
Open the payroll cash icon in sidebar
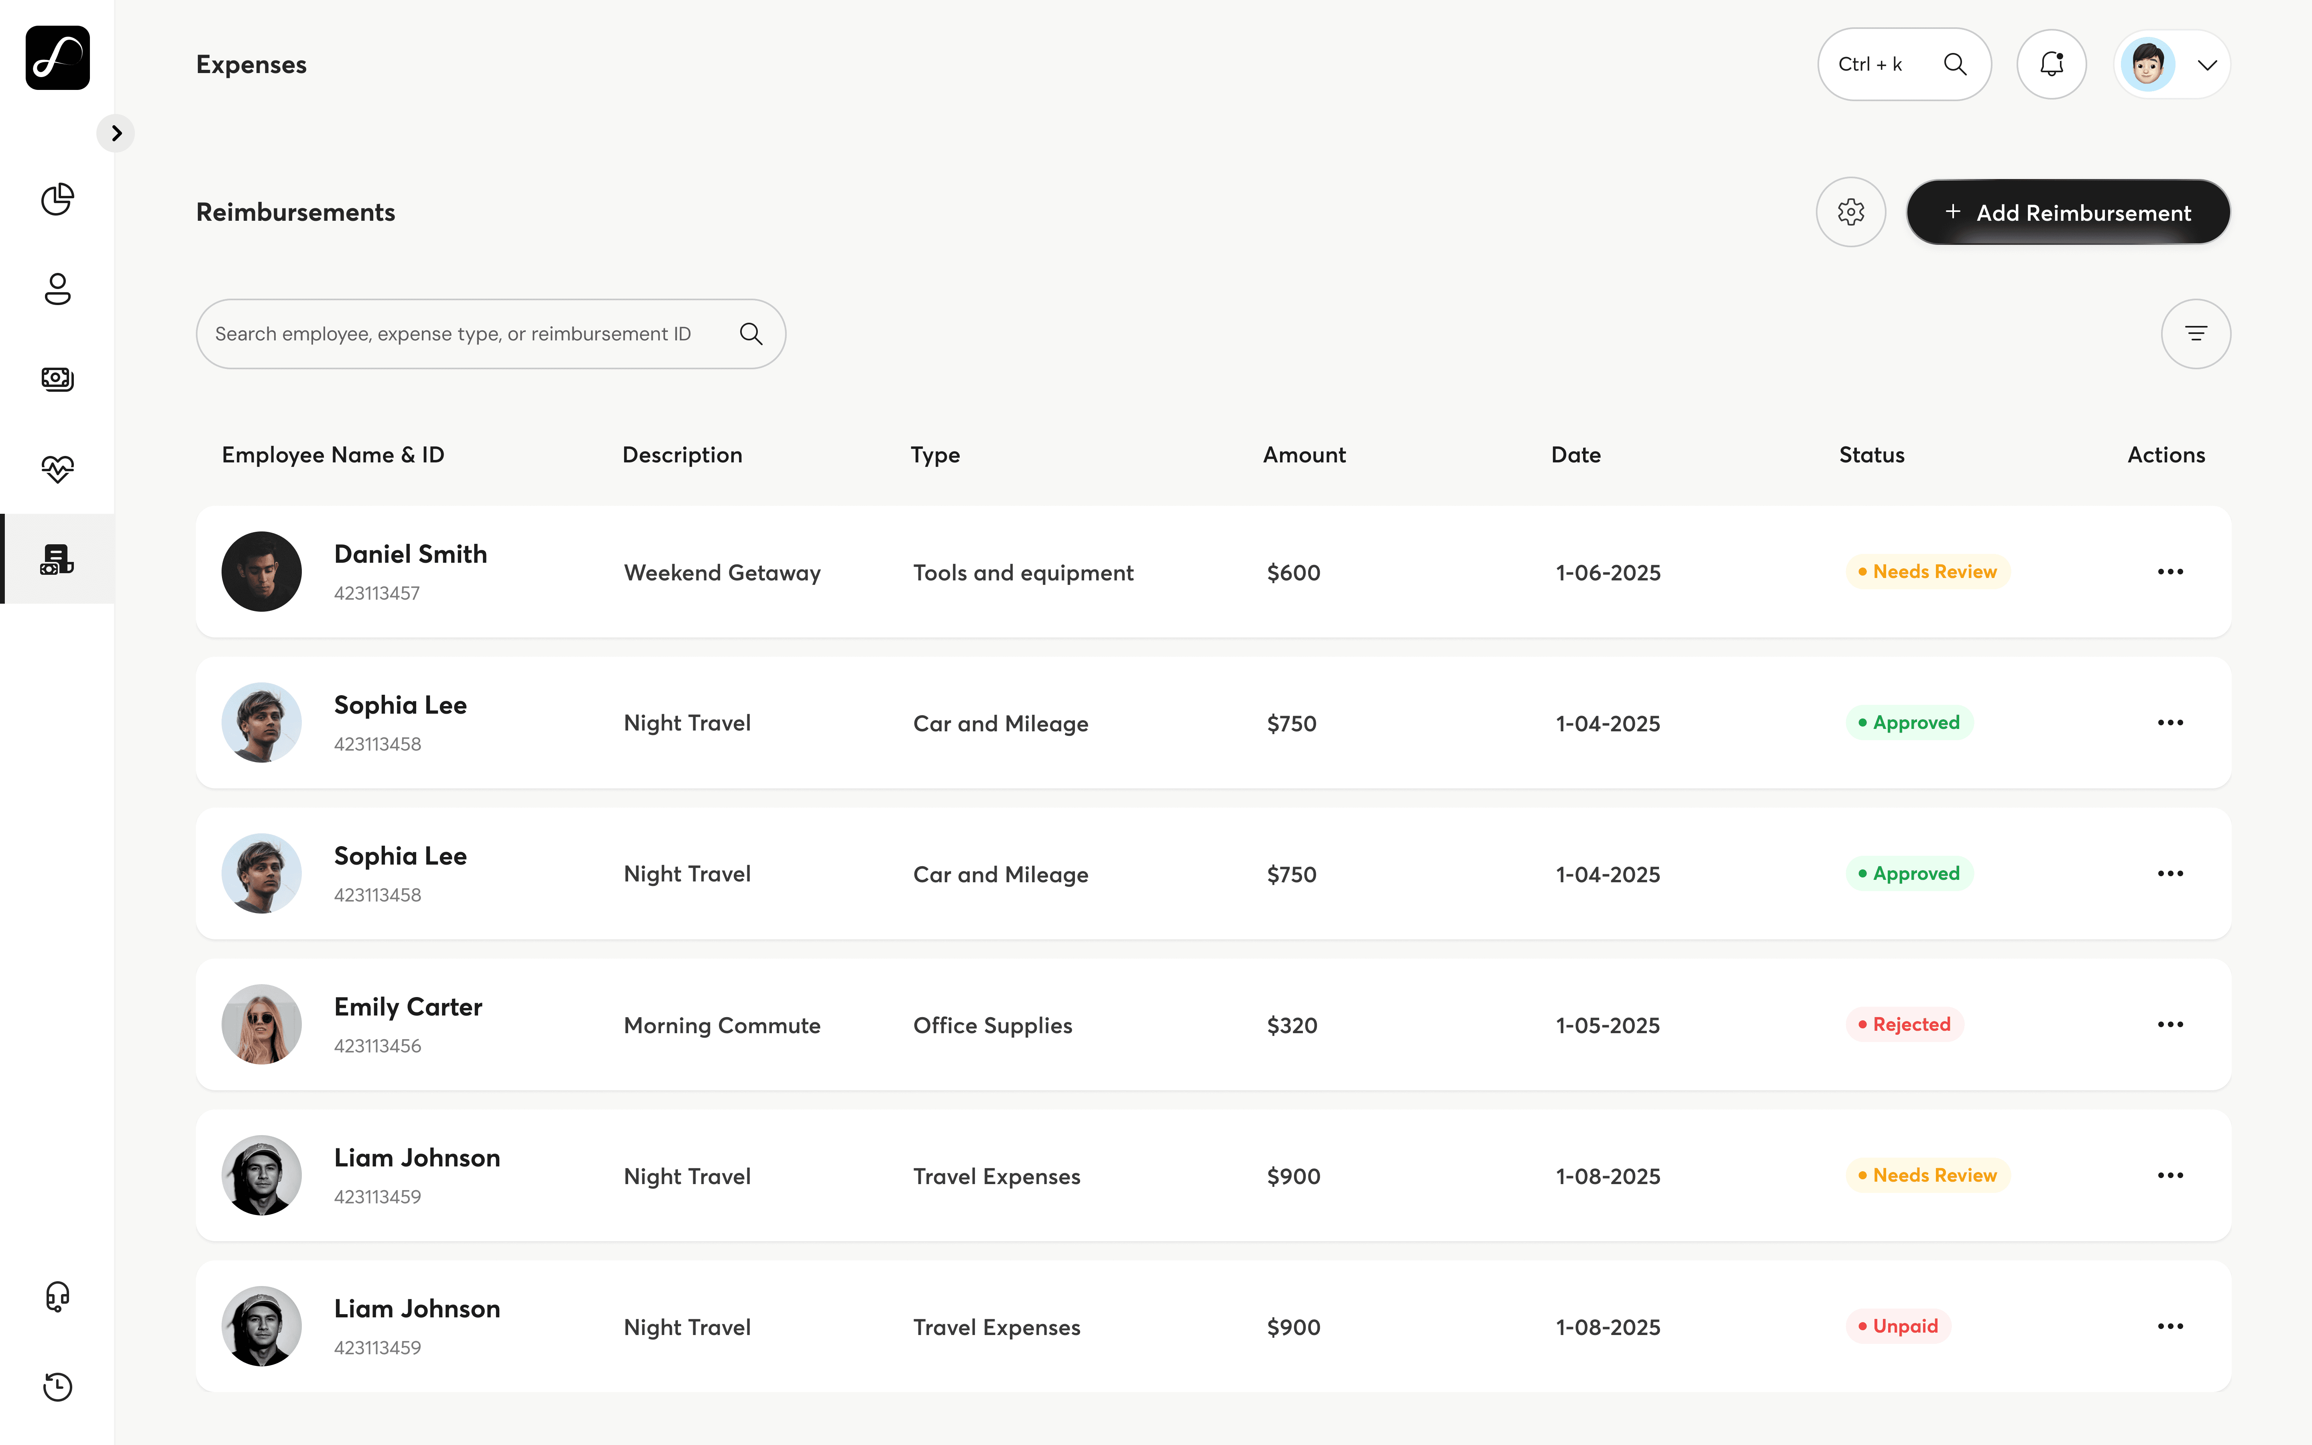57,379
